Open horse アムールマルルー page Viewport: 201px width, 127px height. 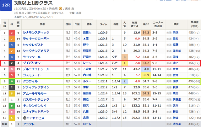[x=35, y=93]
